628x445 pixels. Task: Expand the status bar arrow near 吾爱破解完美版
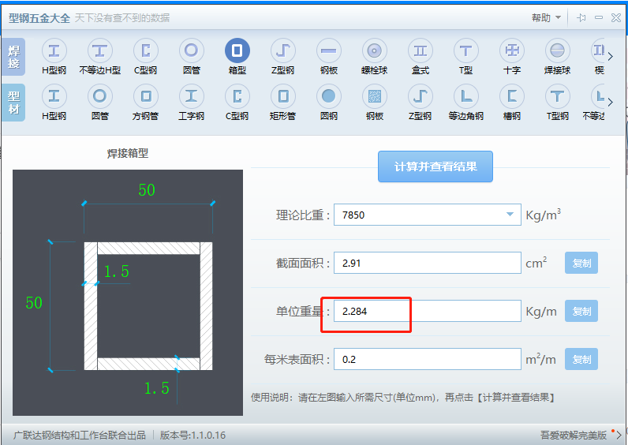[x=619, y=435]
